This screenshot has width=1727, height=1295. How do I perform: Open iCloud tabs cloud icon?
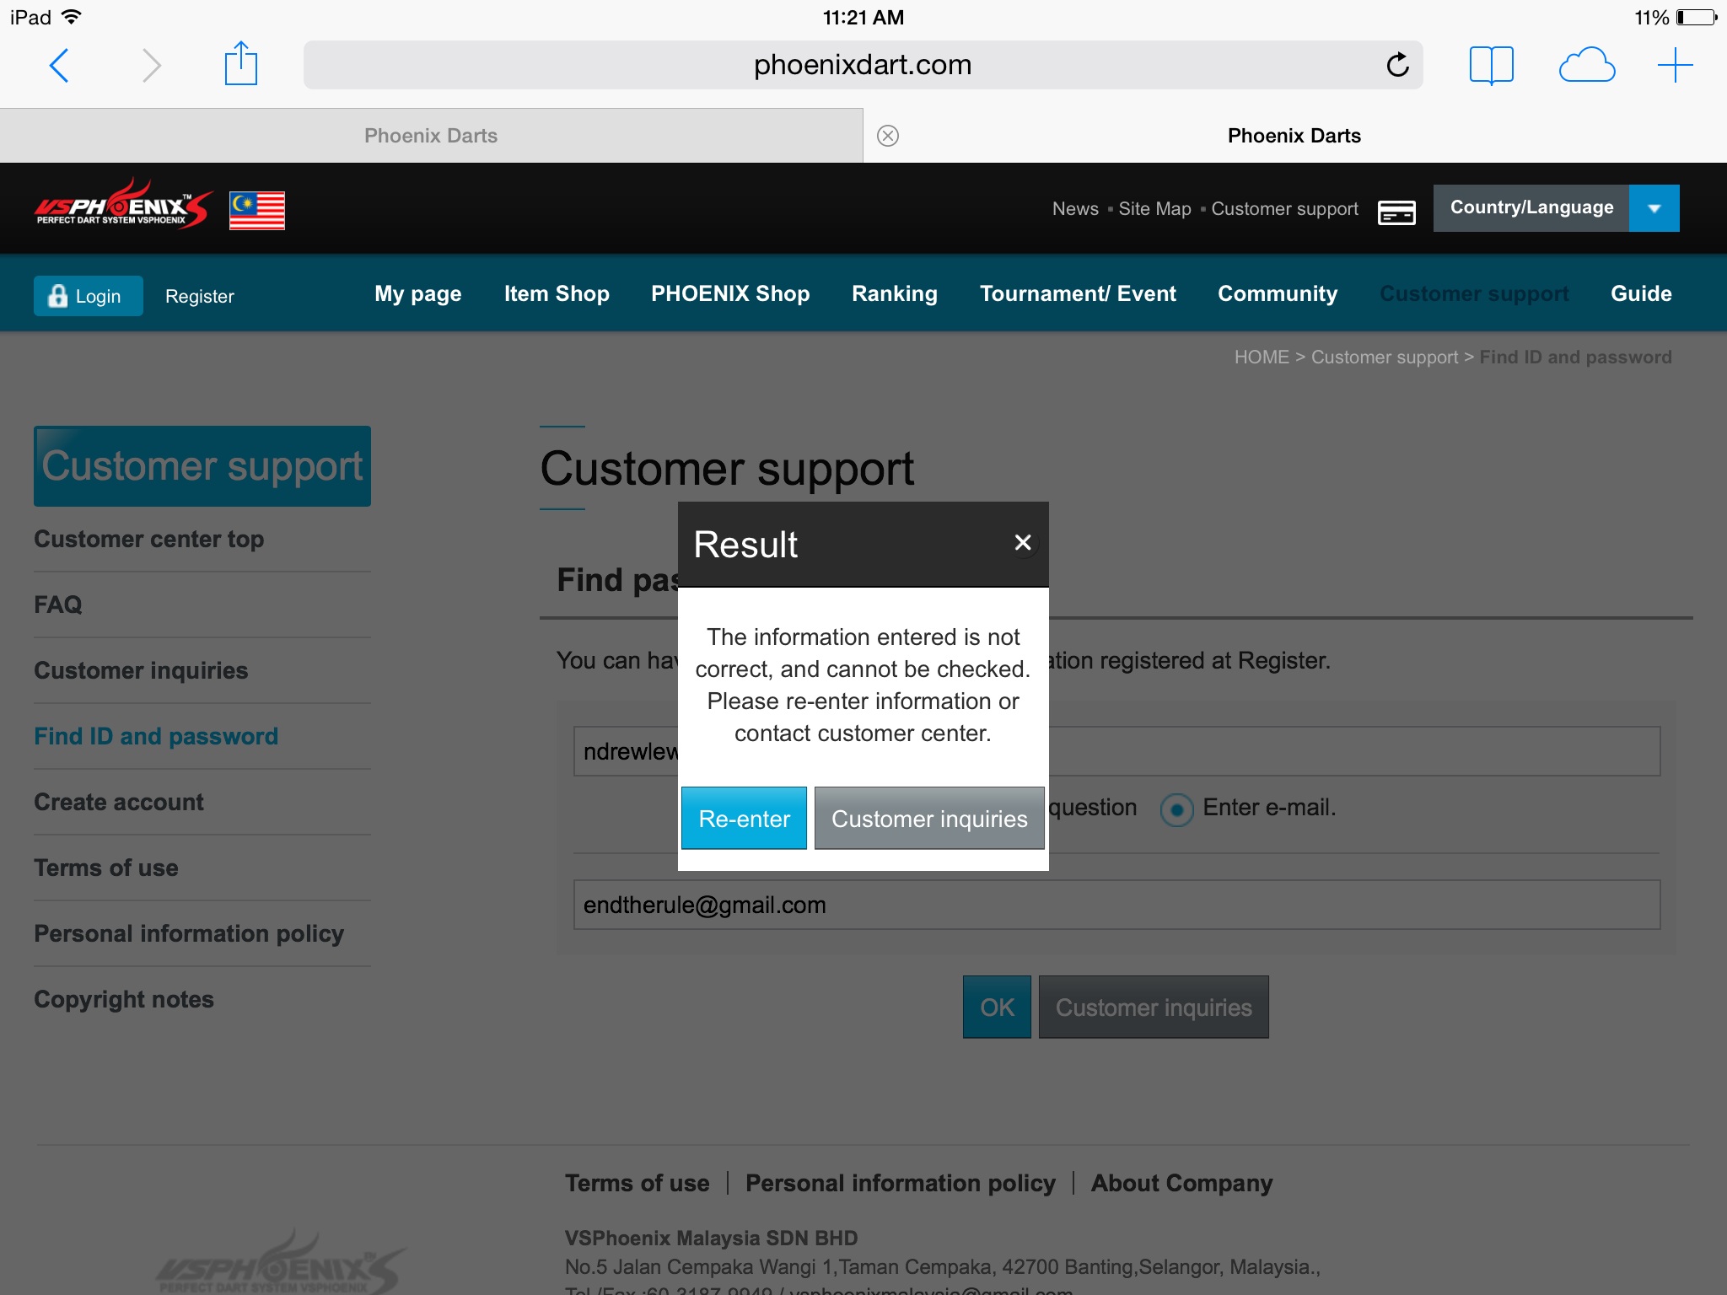1586,65
